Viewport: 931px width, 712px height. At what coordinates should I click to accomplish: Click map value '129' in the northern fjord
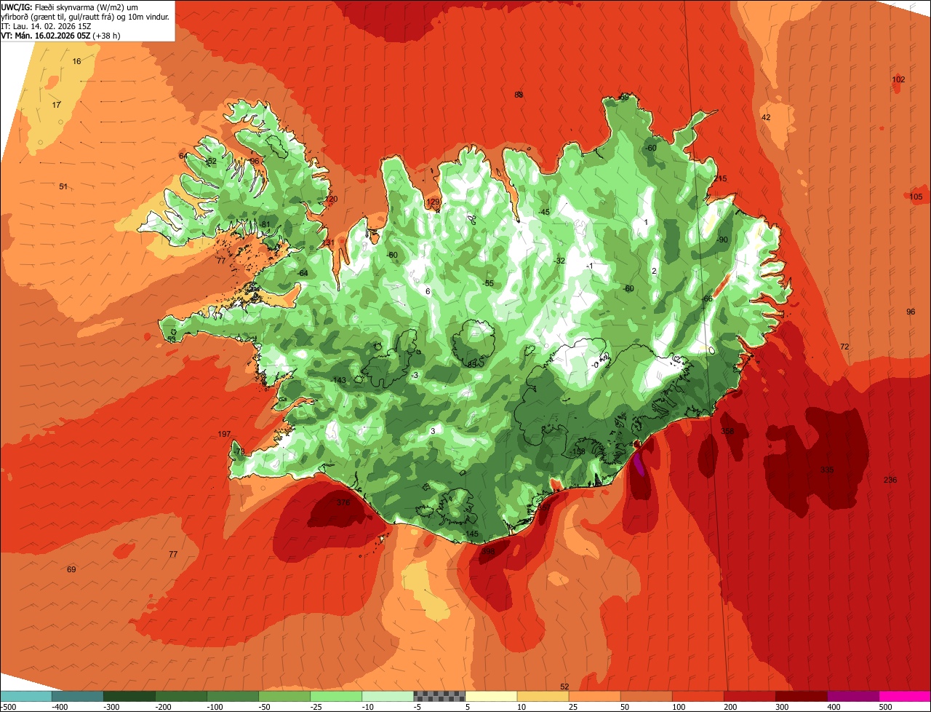tap(433, 202)
